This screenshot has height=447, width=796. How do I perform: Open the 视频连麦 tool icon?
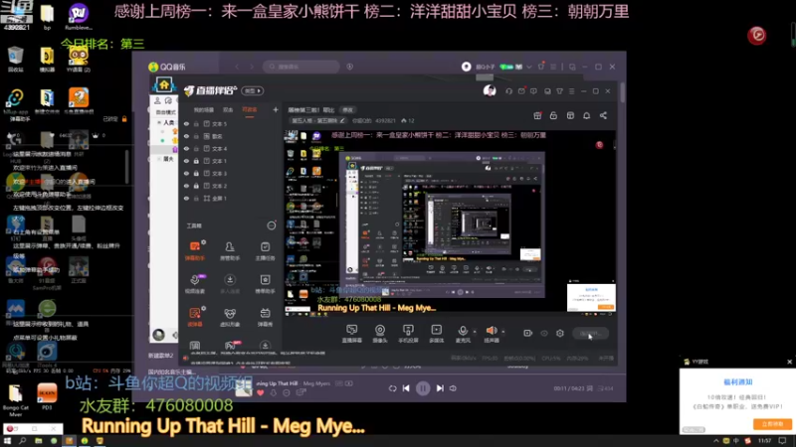click(195, 284)
